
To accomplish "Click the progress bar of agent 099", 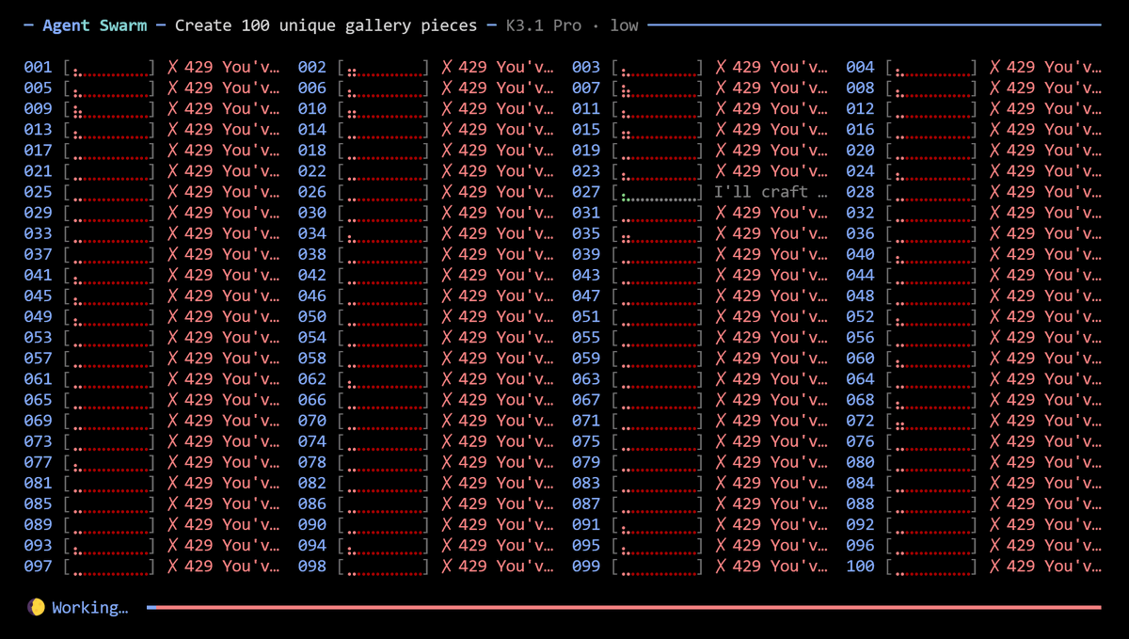I will pos(658,566).
